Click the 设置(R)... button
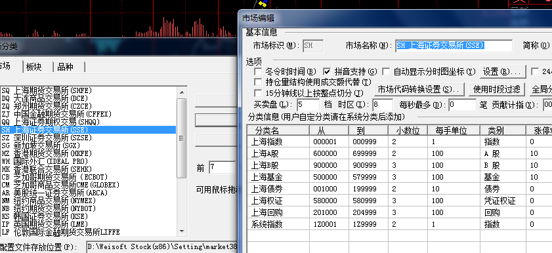552x253 pixels. (x=502, y=71)
